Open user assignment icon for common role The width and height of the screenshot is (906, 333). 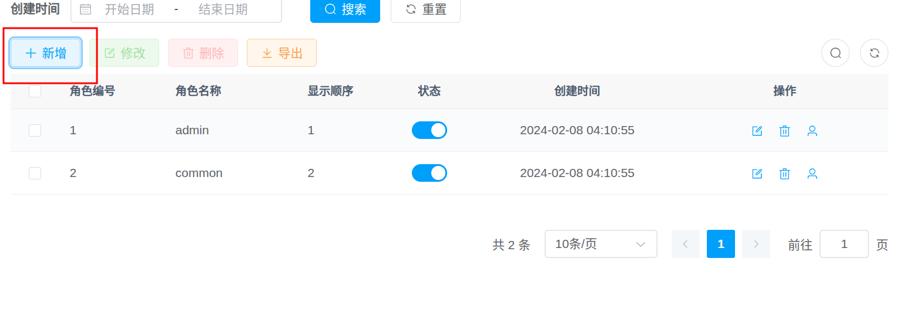[812, 174]
